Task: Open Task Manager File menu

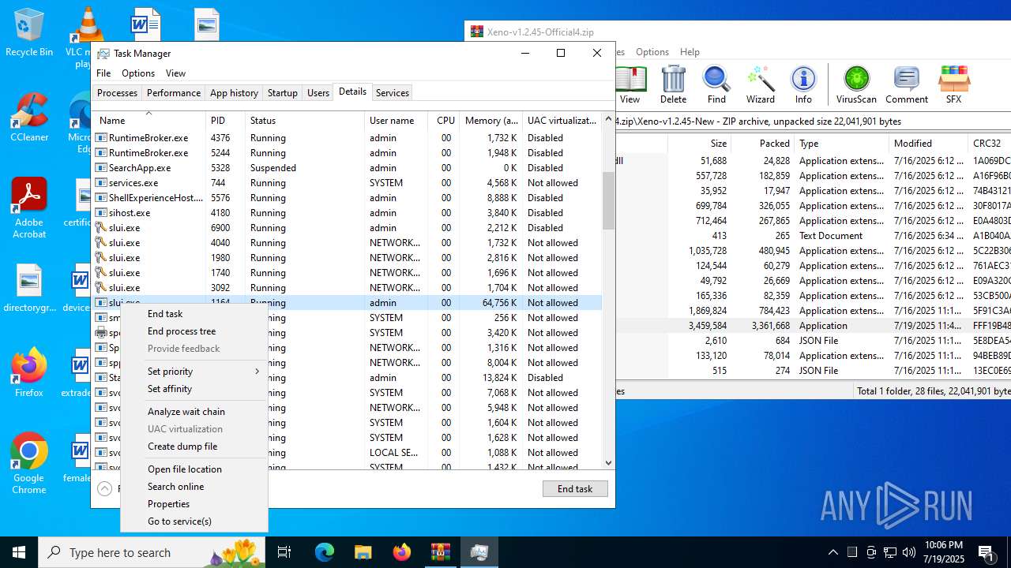Action: tap(103, 73)
